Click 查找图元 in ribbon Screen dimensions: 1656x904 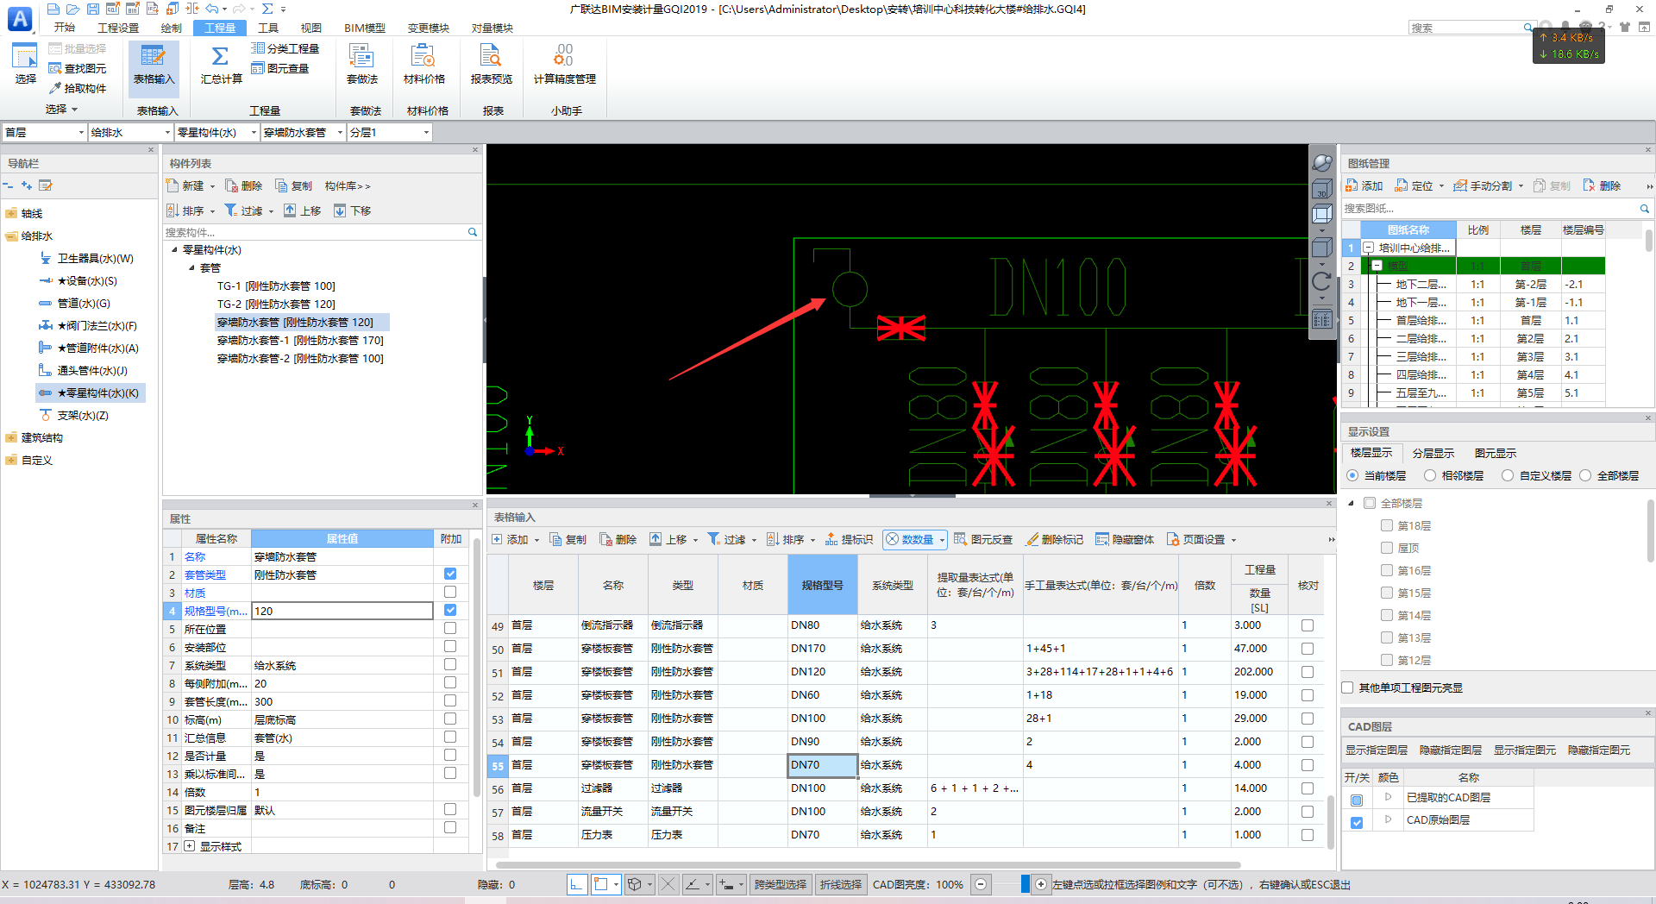pyautogui.click(x=78, y=68)
